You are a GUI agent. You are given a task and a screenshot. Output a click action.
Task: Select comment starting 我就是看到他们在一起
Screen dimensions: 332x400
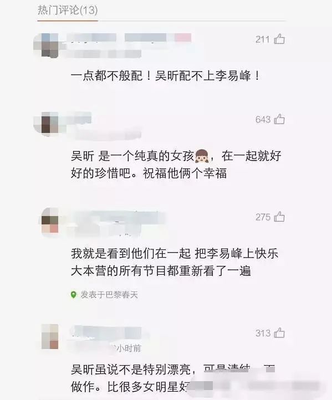[175, 262]
